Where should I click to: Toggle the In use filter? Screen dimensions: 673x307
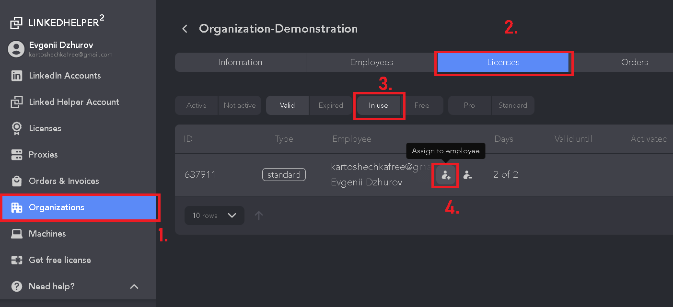[x=379, y=105]
